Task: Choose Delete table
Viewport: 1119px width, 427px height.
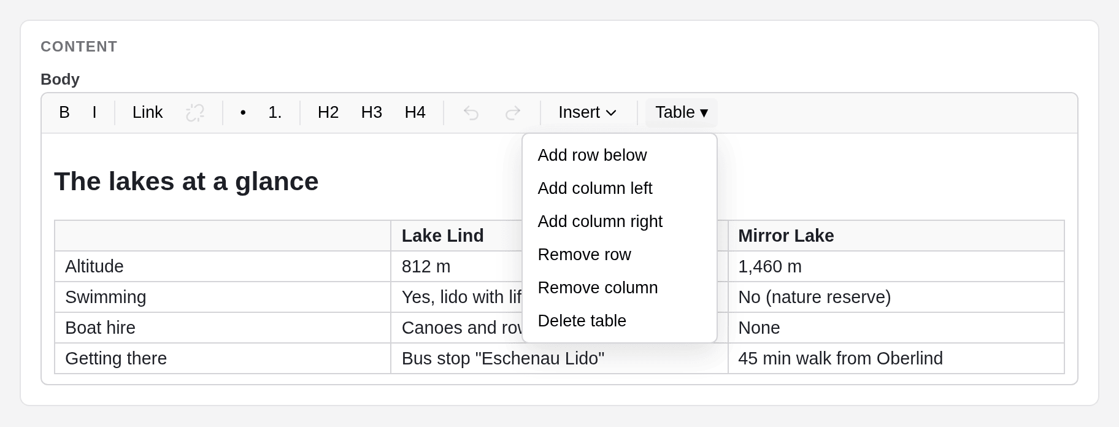Action: pos(620,321)
